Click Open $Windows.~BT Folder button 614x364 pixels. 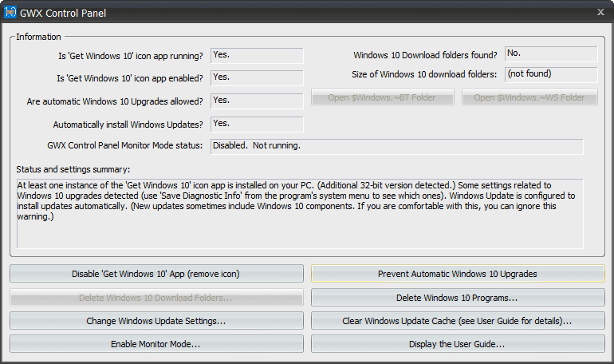tap(383, 97)
